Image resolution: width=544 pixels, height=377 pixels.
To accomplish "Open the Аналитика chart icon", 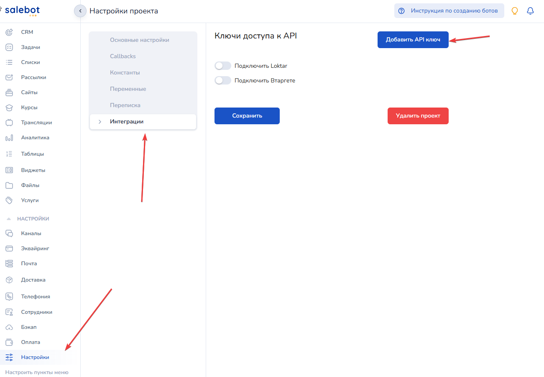I will click(x=9, y=138).
